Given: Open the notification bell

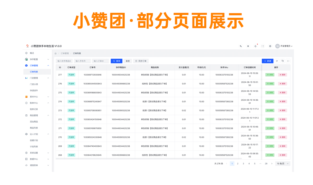Looking at the screenshot, I should [x=255, y=46].
